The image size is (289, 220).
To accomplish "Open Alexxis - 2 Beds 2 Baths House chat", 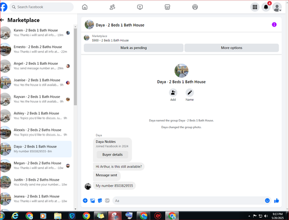I will pyautogui.click(x=36, y=133).
